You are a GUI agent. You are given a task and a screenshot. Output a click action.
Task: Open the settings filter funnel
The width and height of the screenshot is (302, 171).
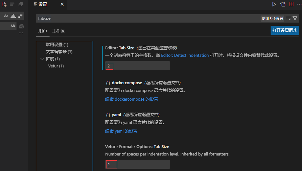(x=295, y=18)
